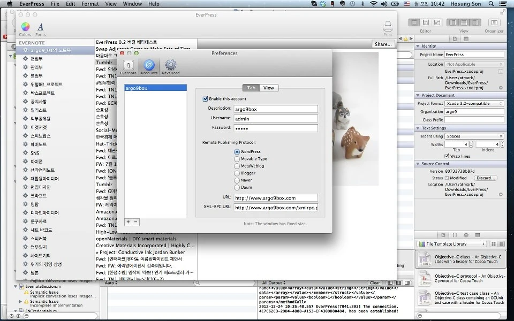
Task: Click the Print icon in toolbar
Action: 388,26
